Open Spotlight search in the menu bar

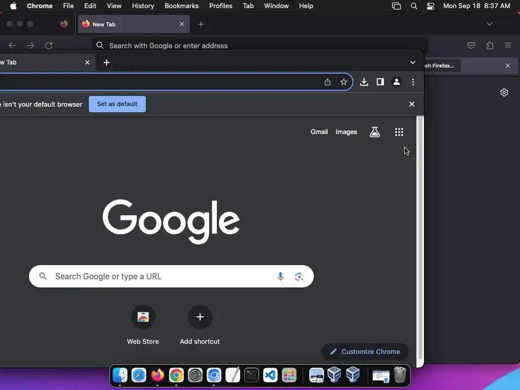click(413, 6)
